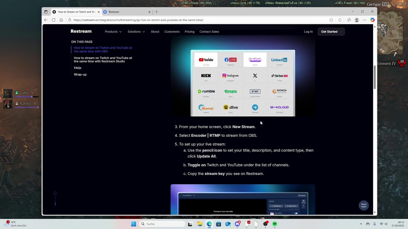Click the Get Started button

(331, 31)
